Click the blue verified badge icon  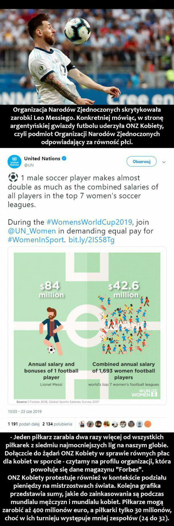point(64,158)
